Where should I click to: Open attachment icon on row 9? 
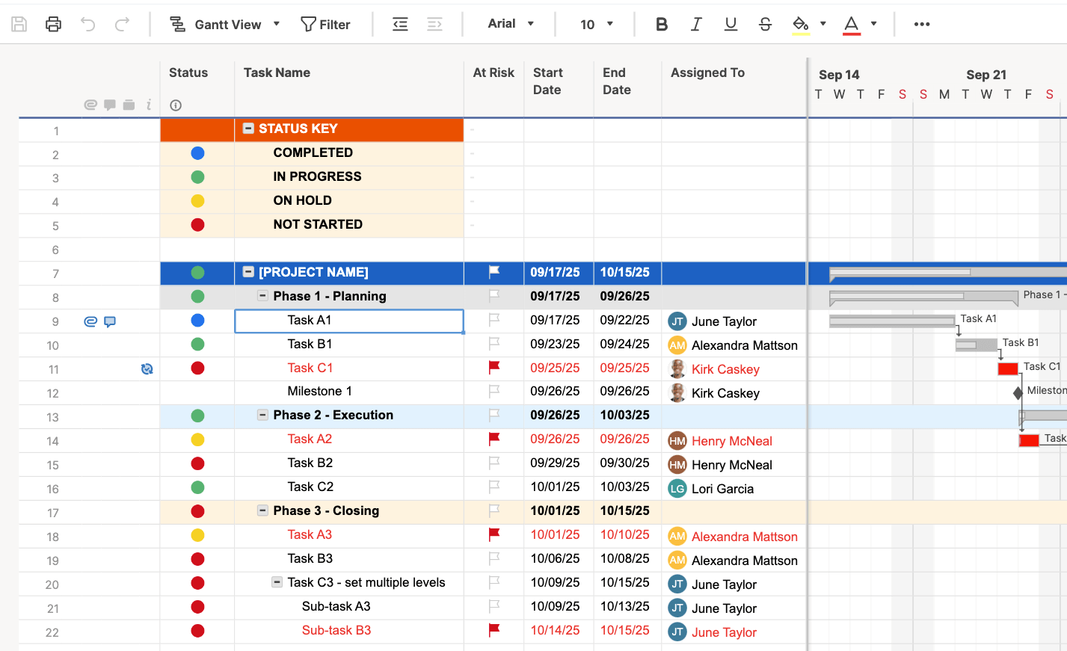tap(90, 321)
